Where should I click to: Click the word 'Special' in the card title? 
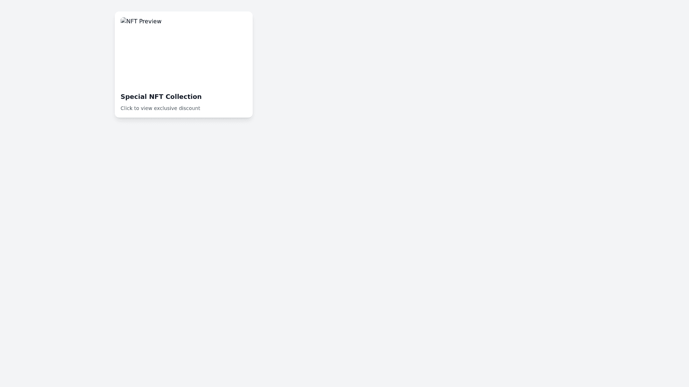coord(134,97)
